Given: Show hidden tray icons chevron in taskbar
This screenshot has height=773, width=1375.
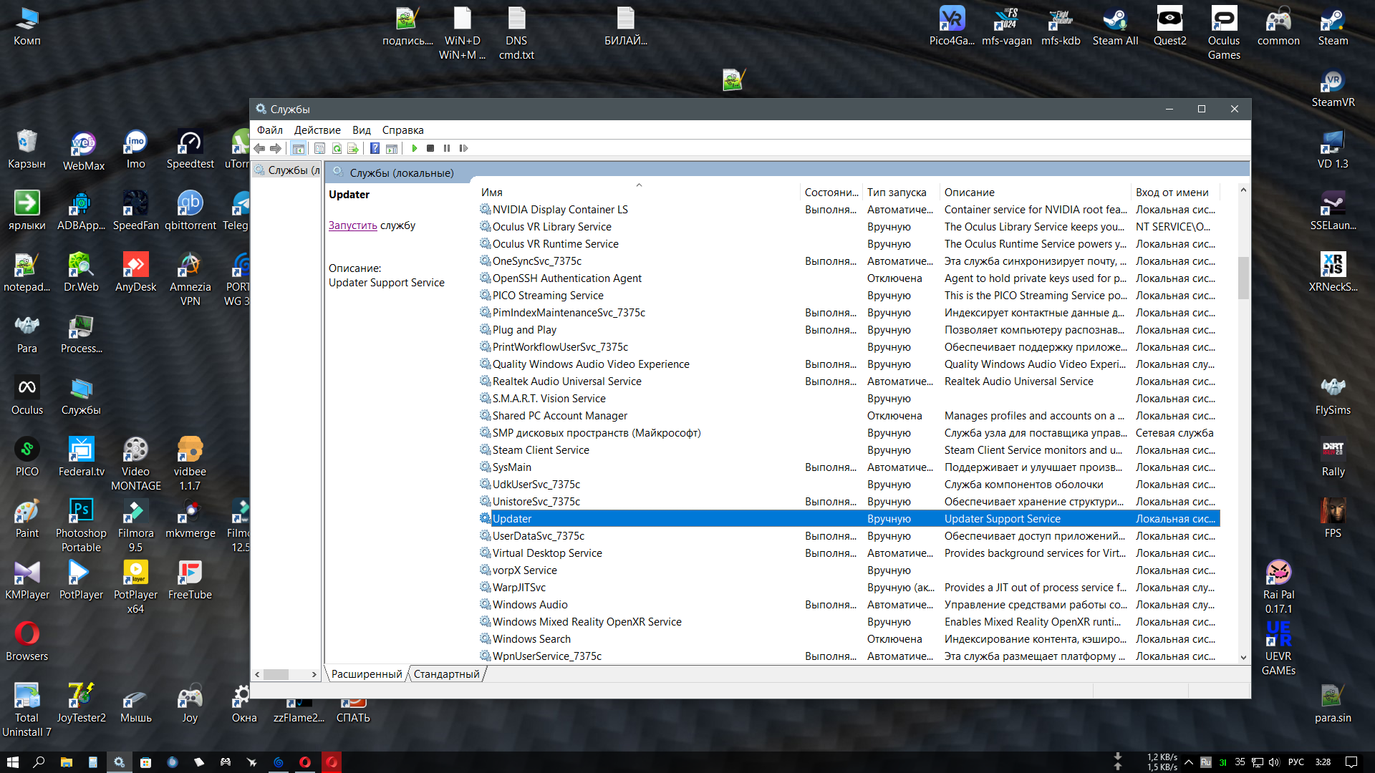Looking at the screenshot, I should 1189,762.
